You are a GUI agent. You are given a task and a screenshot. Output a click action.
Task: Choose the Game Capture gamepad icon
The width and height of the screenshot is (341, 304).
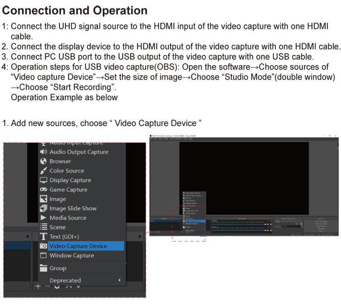(x=43, y=189)
